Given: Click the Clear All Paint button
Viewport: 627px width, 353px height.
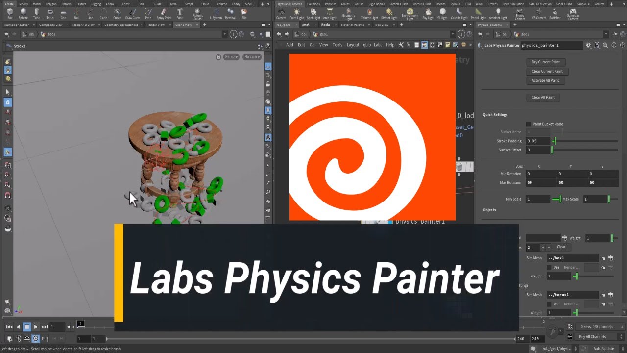Looking at the screenshot, I should click(543, 97).
